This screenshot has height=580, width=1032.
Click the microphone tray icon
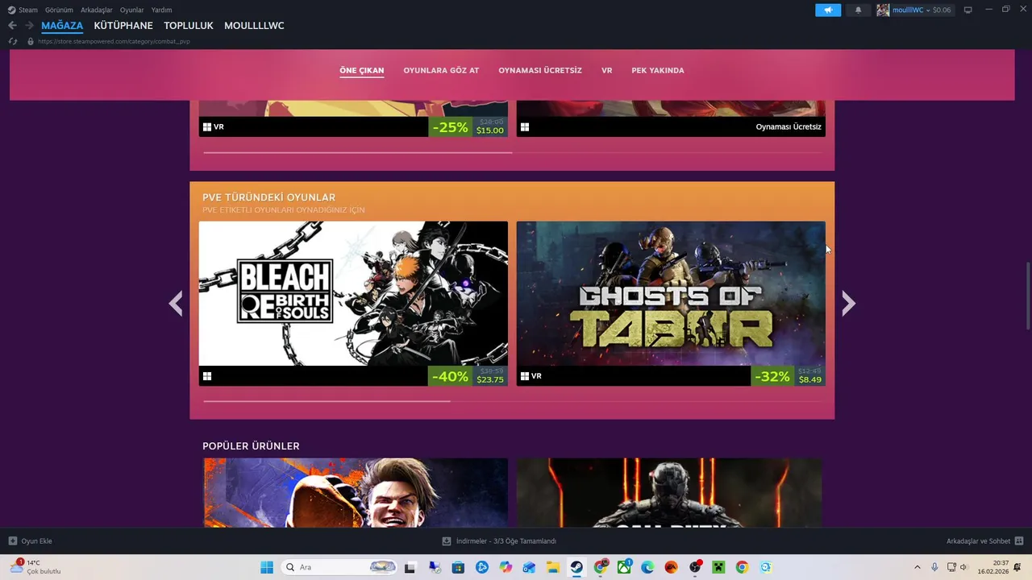934,567
